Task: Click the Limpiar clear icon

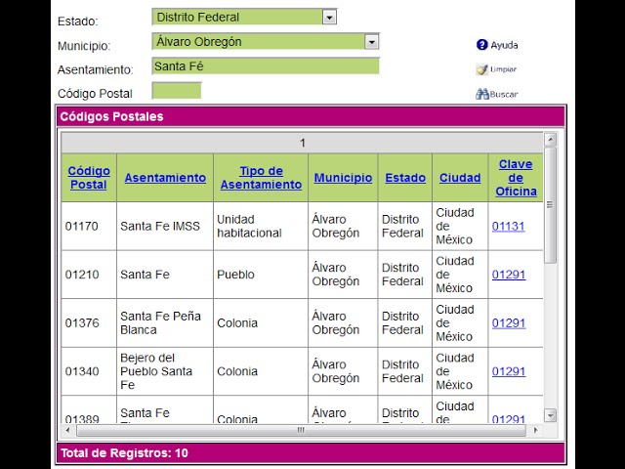Action: (x=481, y=69)
